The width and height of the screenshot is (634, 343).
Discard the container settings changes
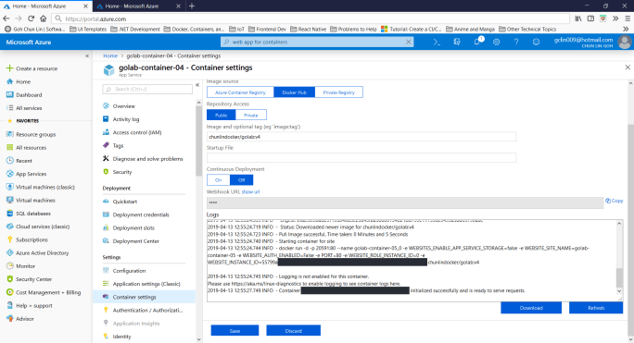(294, 331)
